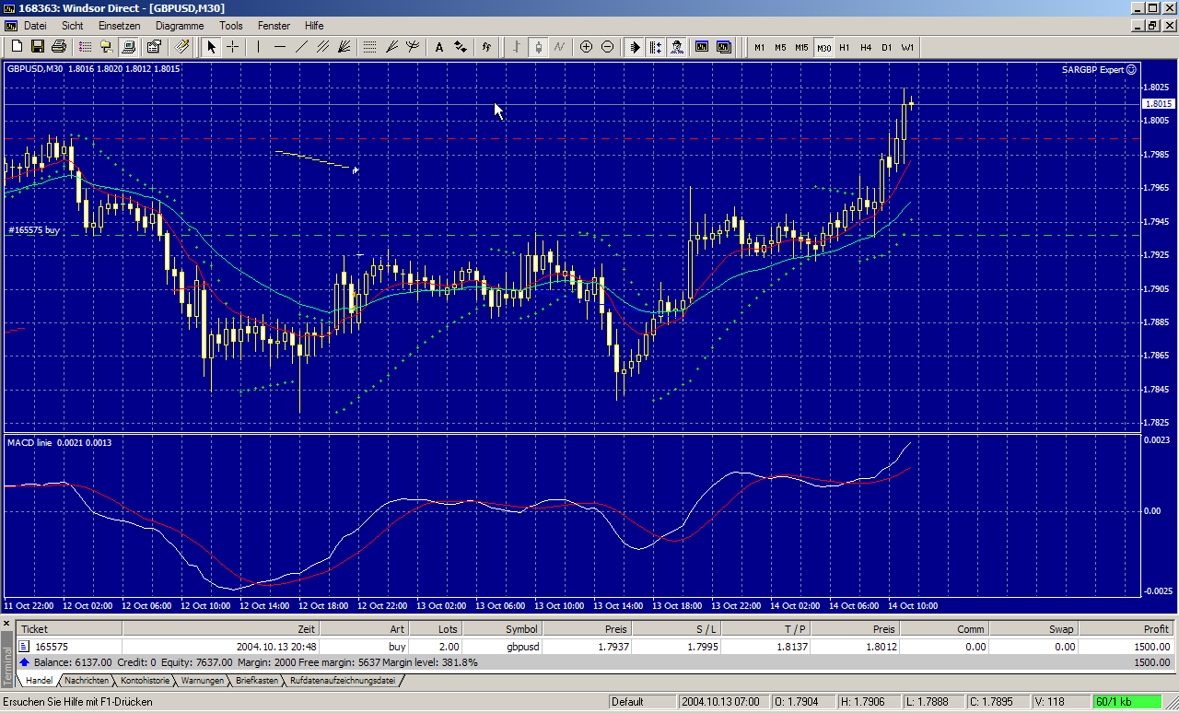Select the Crosshair tool
Viewport: 1179px width, 713px height.
(233, 47)
